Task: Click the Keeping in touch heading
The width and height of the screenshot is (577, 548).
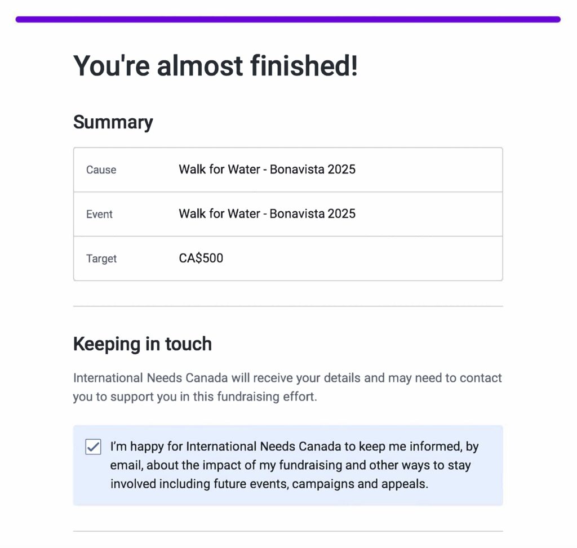Action: 142,344
